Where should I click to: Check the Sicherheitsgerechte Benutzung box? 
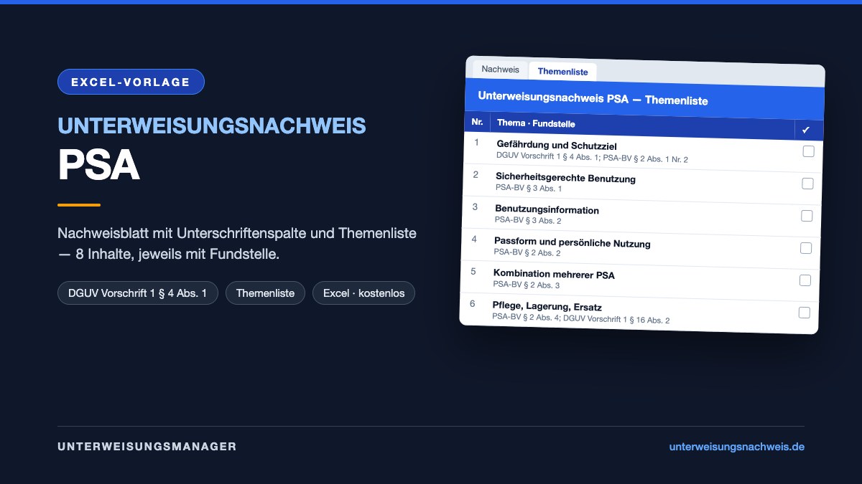point(808,184)
